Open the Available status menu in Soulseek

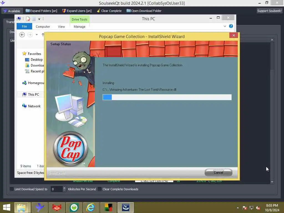coord(12,11)
